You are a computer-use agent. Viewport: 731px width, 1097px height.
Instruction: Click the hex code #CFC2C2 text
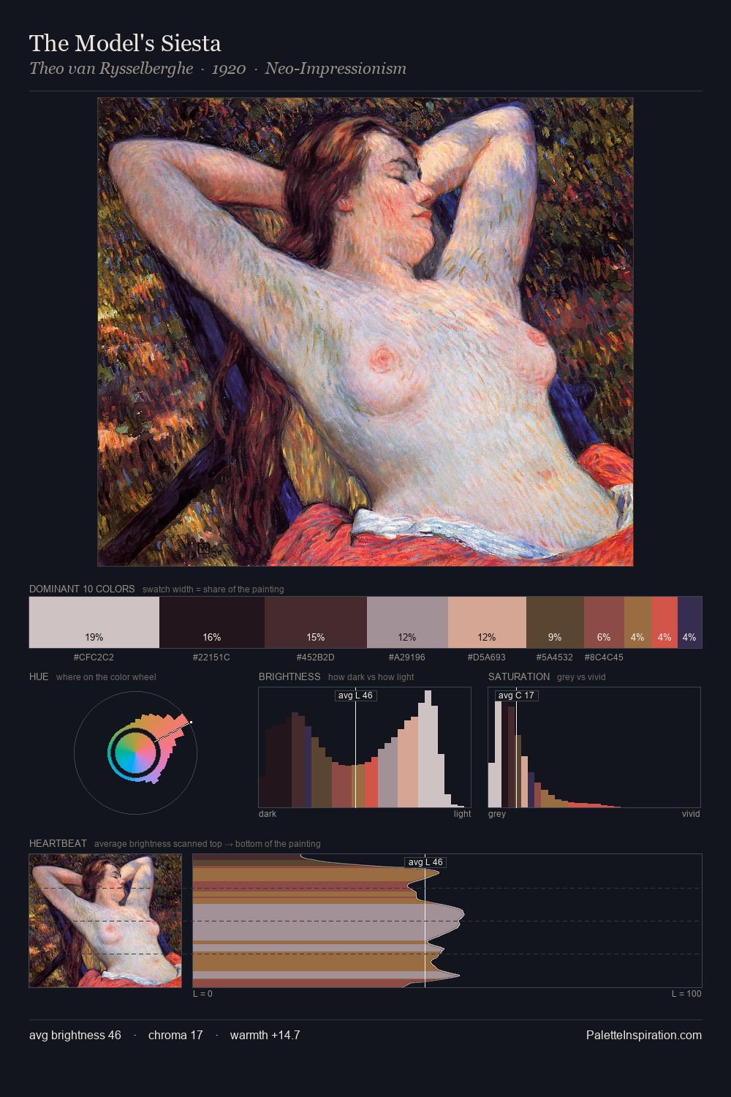[x=94, y=657]
